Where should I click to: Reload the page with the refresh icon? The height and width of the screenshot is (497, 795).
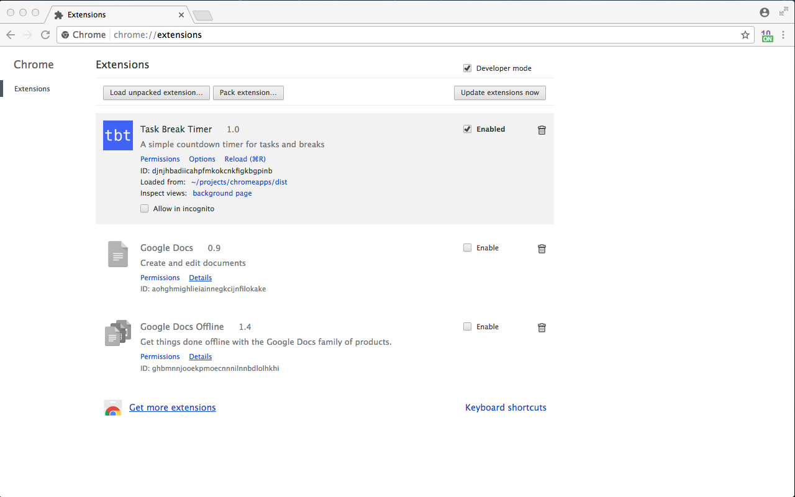pos(45,35)
